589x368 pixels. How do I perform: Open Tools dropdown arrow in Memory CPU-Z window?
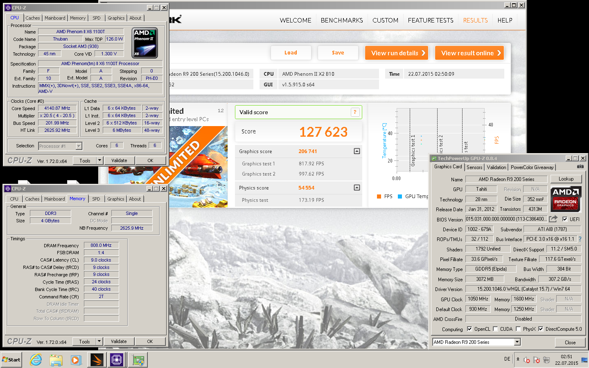click(99, 341)
